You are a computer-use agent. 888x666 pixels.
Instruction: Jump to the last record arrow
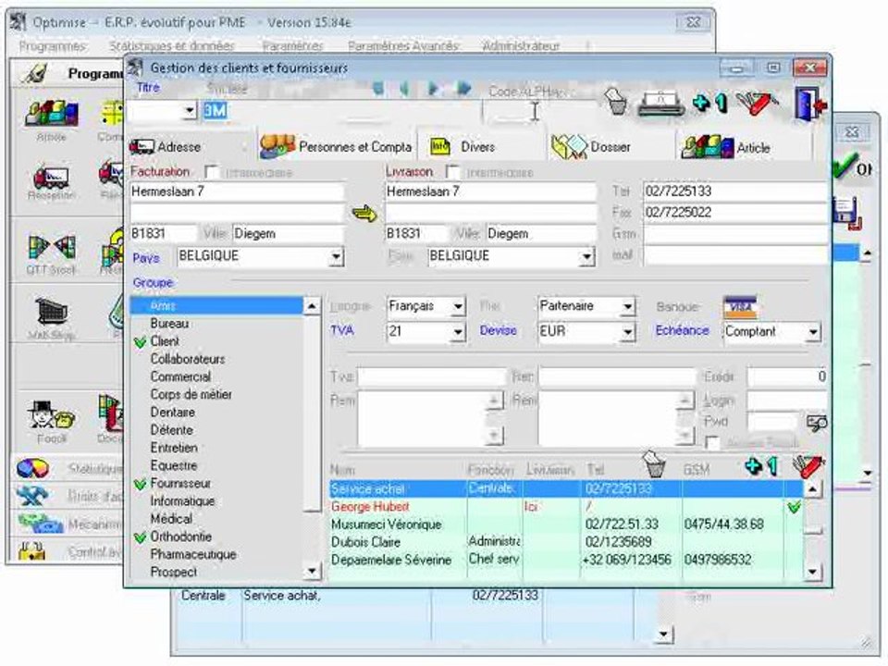464,89
